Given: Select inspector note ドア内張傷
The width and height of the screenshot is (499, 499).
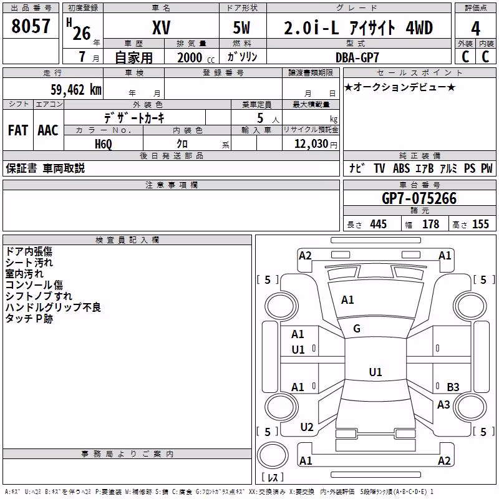Looking at the screenshot, I should coord(29,251).
